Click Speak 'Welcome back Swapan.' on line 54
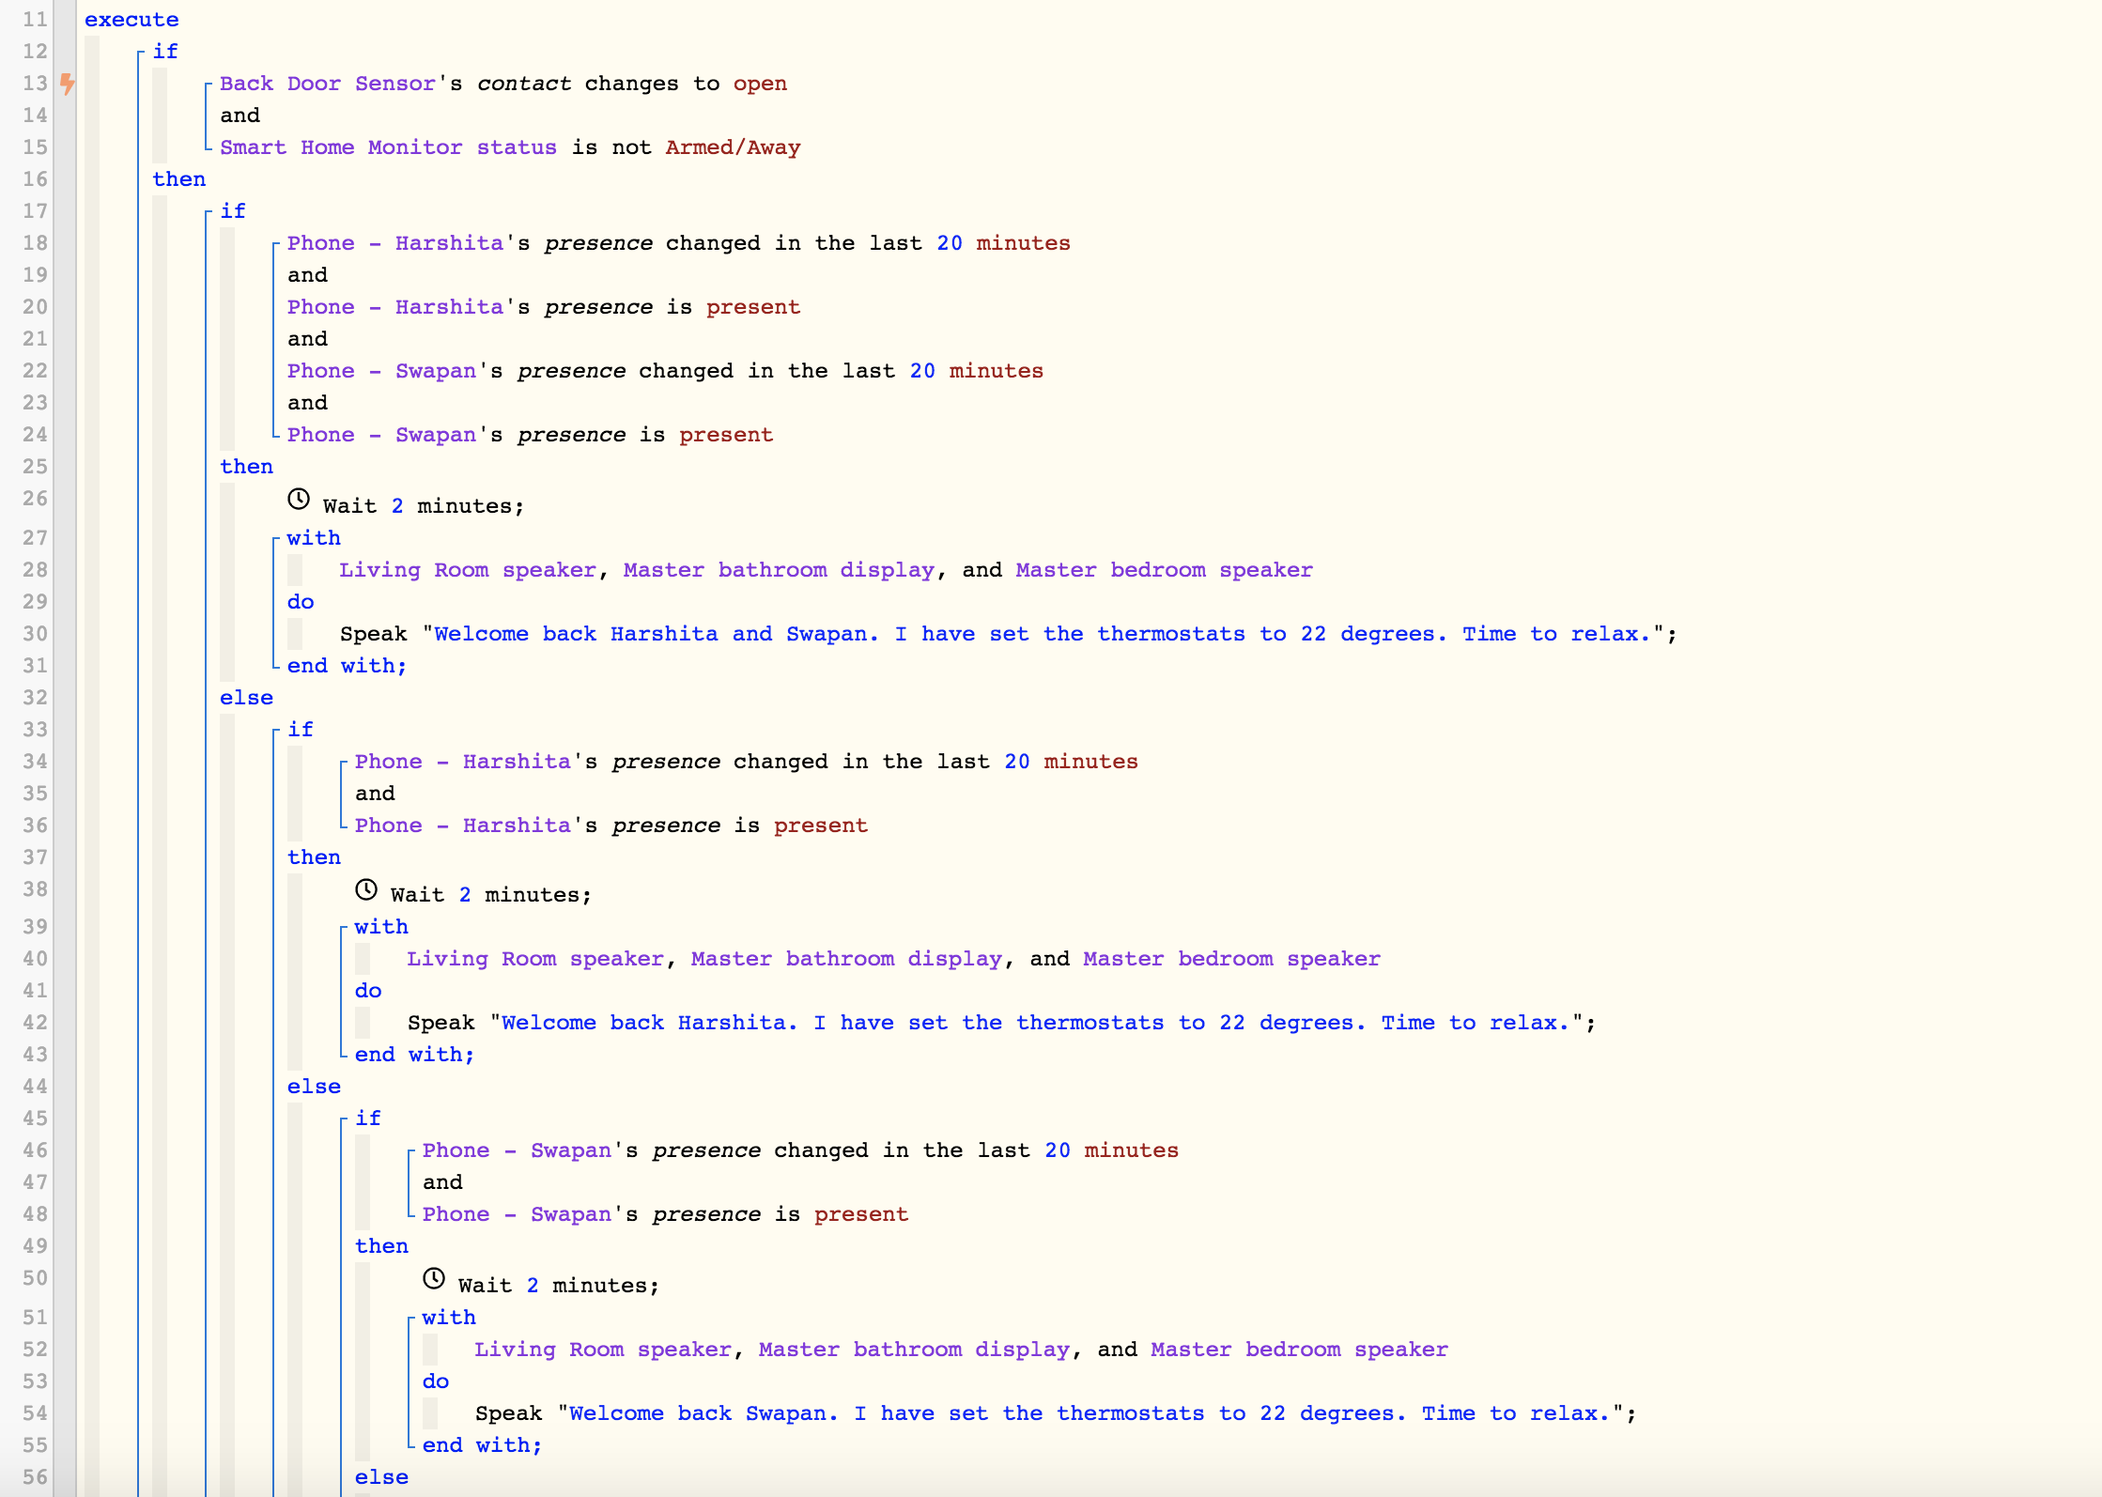This screenshot has width=2102, height=1497. pos(1057,1413)
